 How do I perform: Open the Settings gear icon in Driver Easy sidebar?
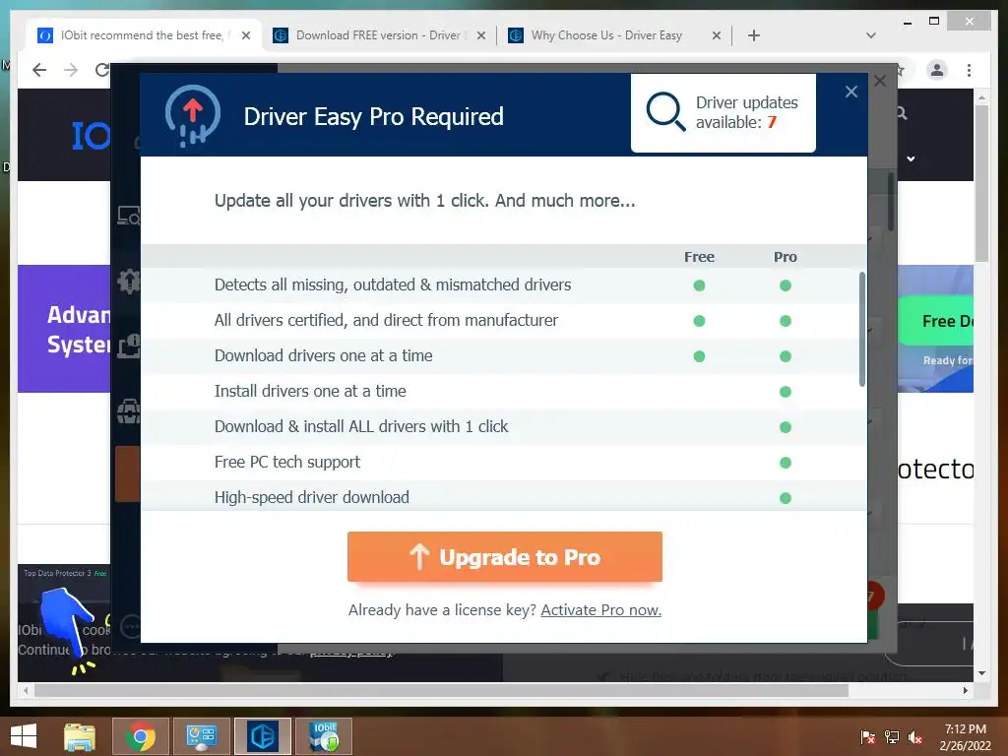[x=128, y=281]
